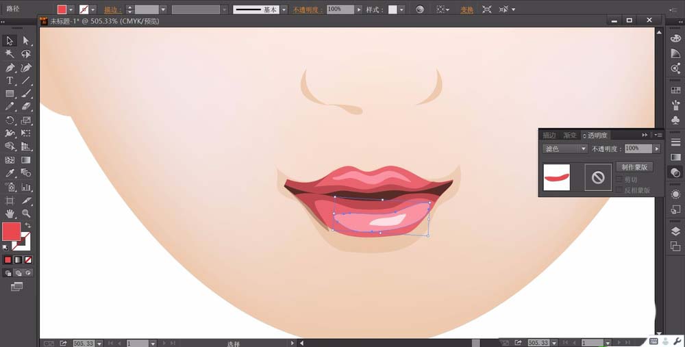The height and width of the screenshot is (347, 685).
Task: Click the red lip shape thumbnail in transparency panel
Action: (x=557, y=177)
